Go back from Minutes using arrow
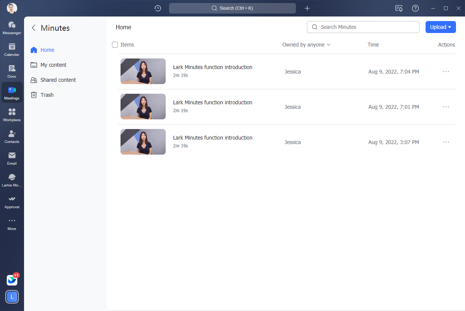The height and width of the screenshot is (311, 465). [x=33, y=28]
